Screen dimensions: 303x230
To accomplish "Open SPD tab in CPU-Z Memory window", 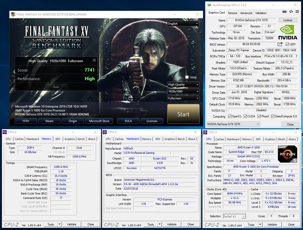I will (58, 139).
